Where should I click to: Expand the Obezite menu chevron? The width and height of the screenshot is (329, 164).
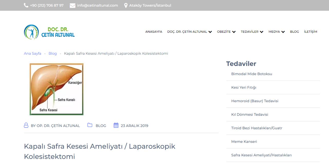pyautogui.click(x=234, y=32)
